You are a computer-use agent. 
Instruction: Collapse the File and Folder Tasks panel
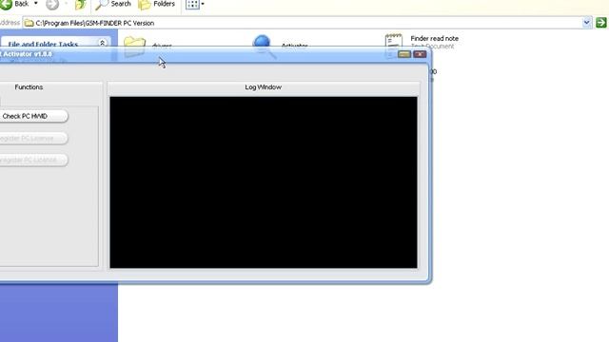pyautogui.click(x=103, y=43)
